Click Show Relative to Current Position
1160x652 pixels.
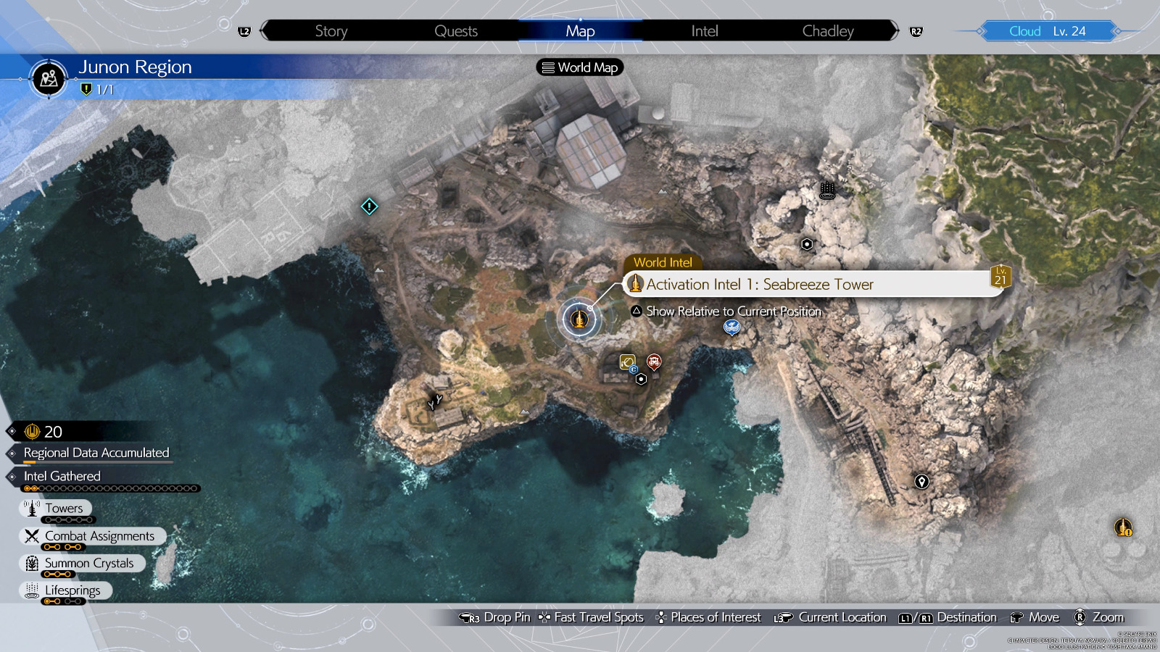(733, 312)
